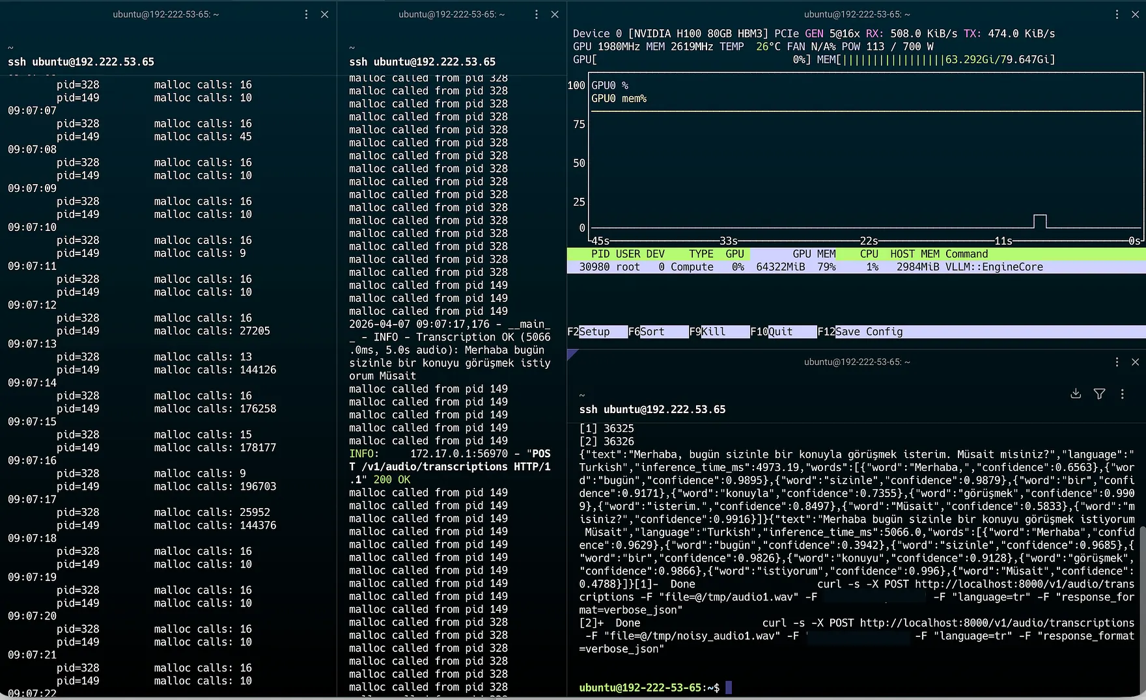The image size is (1146, 700).
Task: Click the GPU0 % legend label in chart
Action: click(x=610, y=85)
